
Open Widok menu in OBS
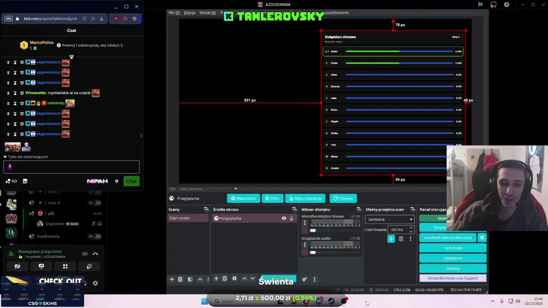[x=208, y=13]
